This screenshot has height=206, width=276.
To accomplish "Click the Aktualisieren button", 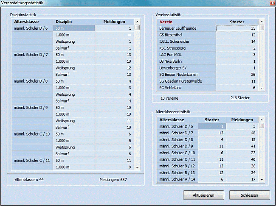I will 203,195.
